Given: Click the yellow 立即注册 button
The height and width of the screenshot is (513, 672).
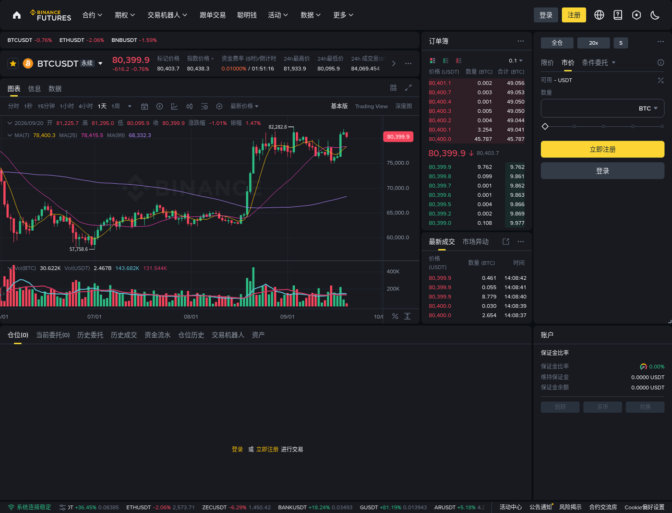Looking at the screenshot, I should click(602, 149).
